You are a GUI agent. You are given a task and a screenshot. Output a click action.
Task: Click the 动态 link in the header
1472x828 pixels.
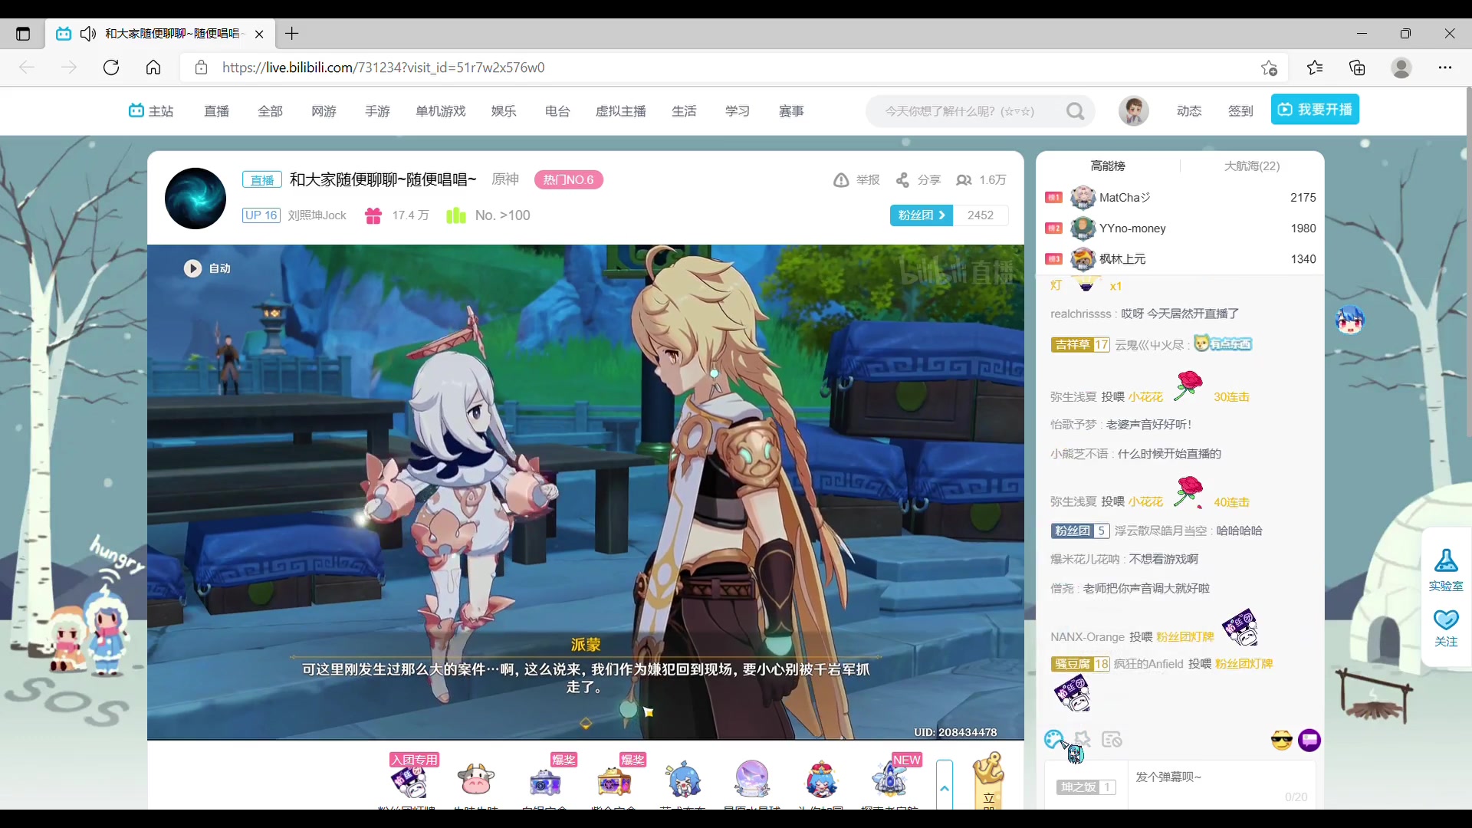[x=1189, y=111]
